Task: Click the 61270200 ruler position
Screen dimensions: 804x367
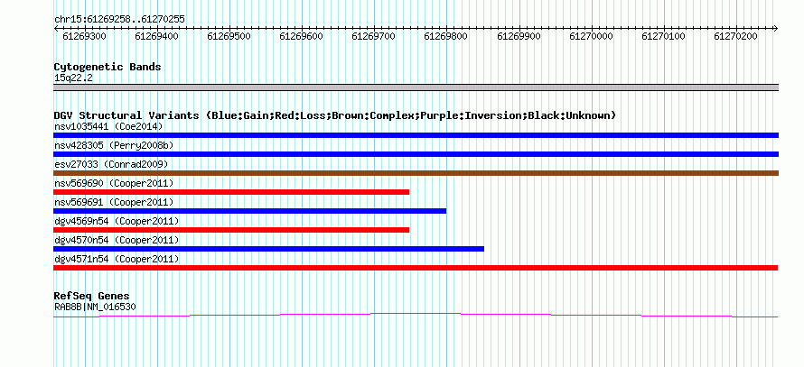Action: (x=736, y=36)
